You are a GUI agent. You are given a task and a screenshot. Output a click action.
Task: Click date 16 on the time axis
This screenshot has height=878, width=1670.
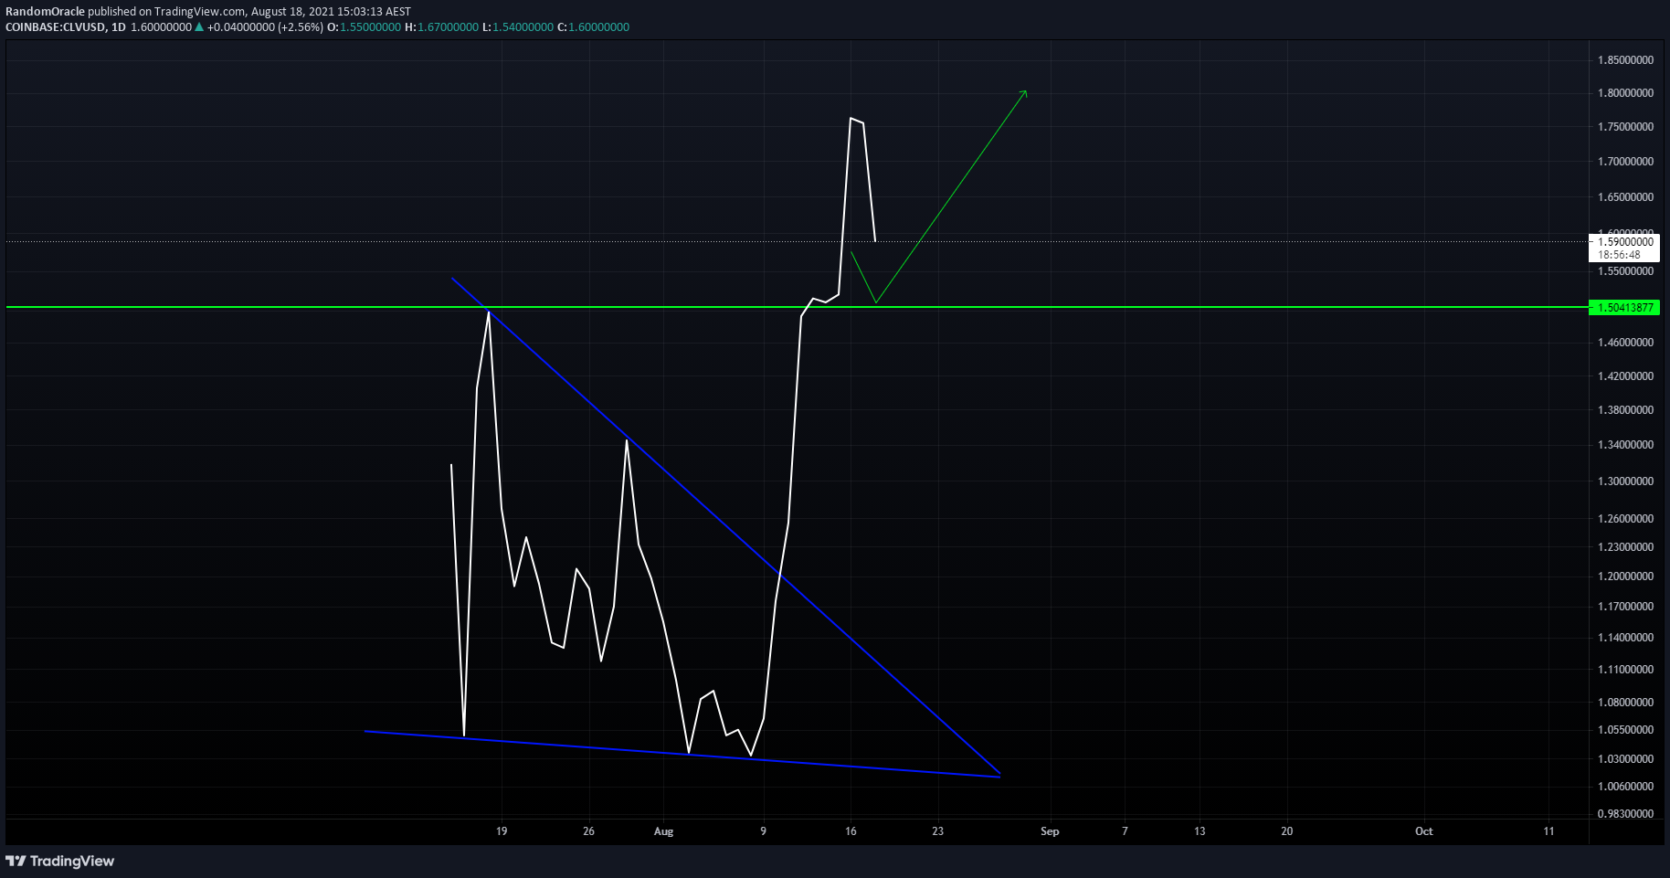(x=851, y=831)
